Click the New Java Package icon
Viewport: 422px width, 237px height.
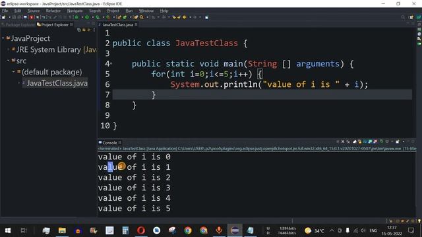click(119, 17)
